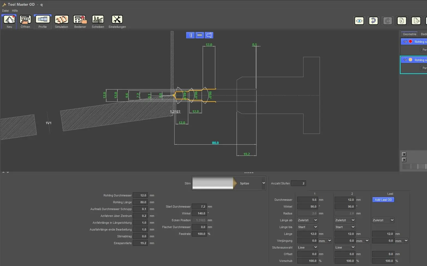Click the Neu (new tool) icon
Viewport: 427px width, 266px height.
[9, 20]
